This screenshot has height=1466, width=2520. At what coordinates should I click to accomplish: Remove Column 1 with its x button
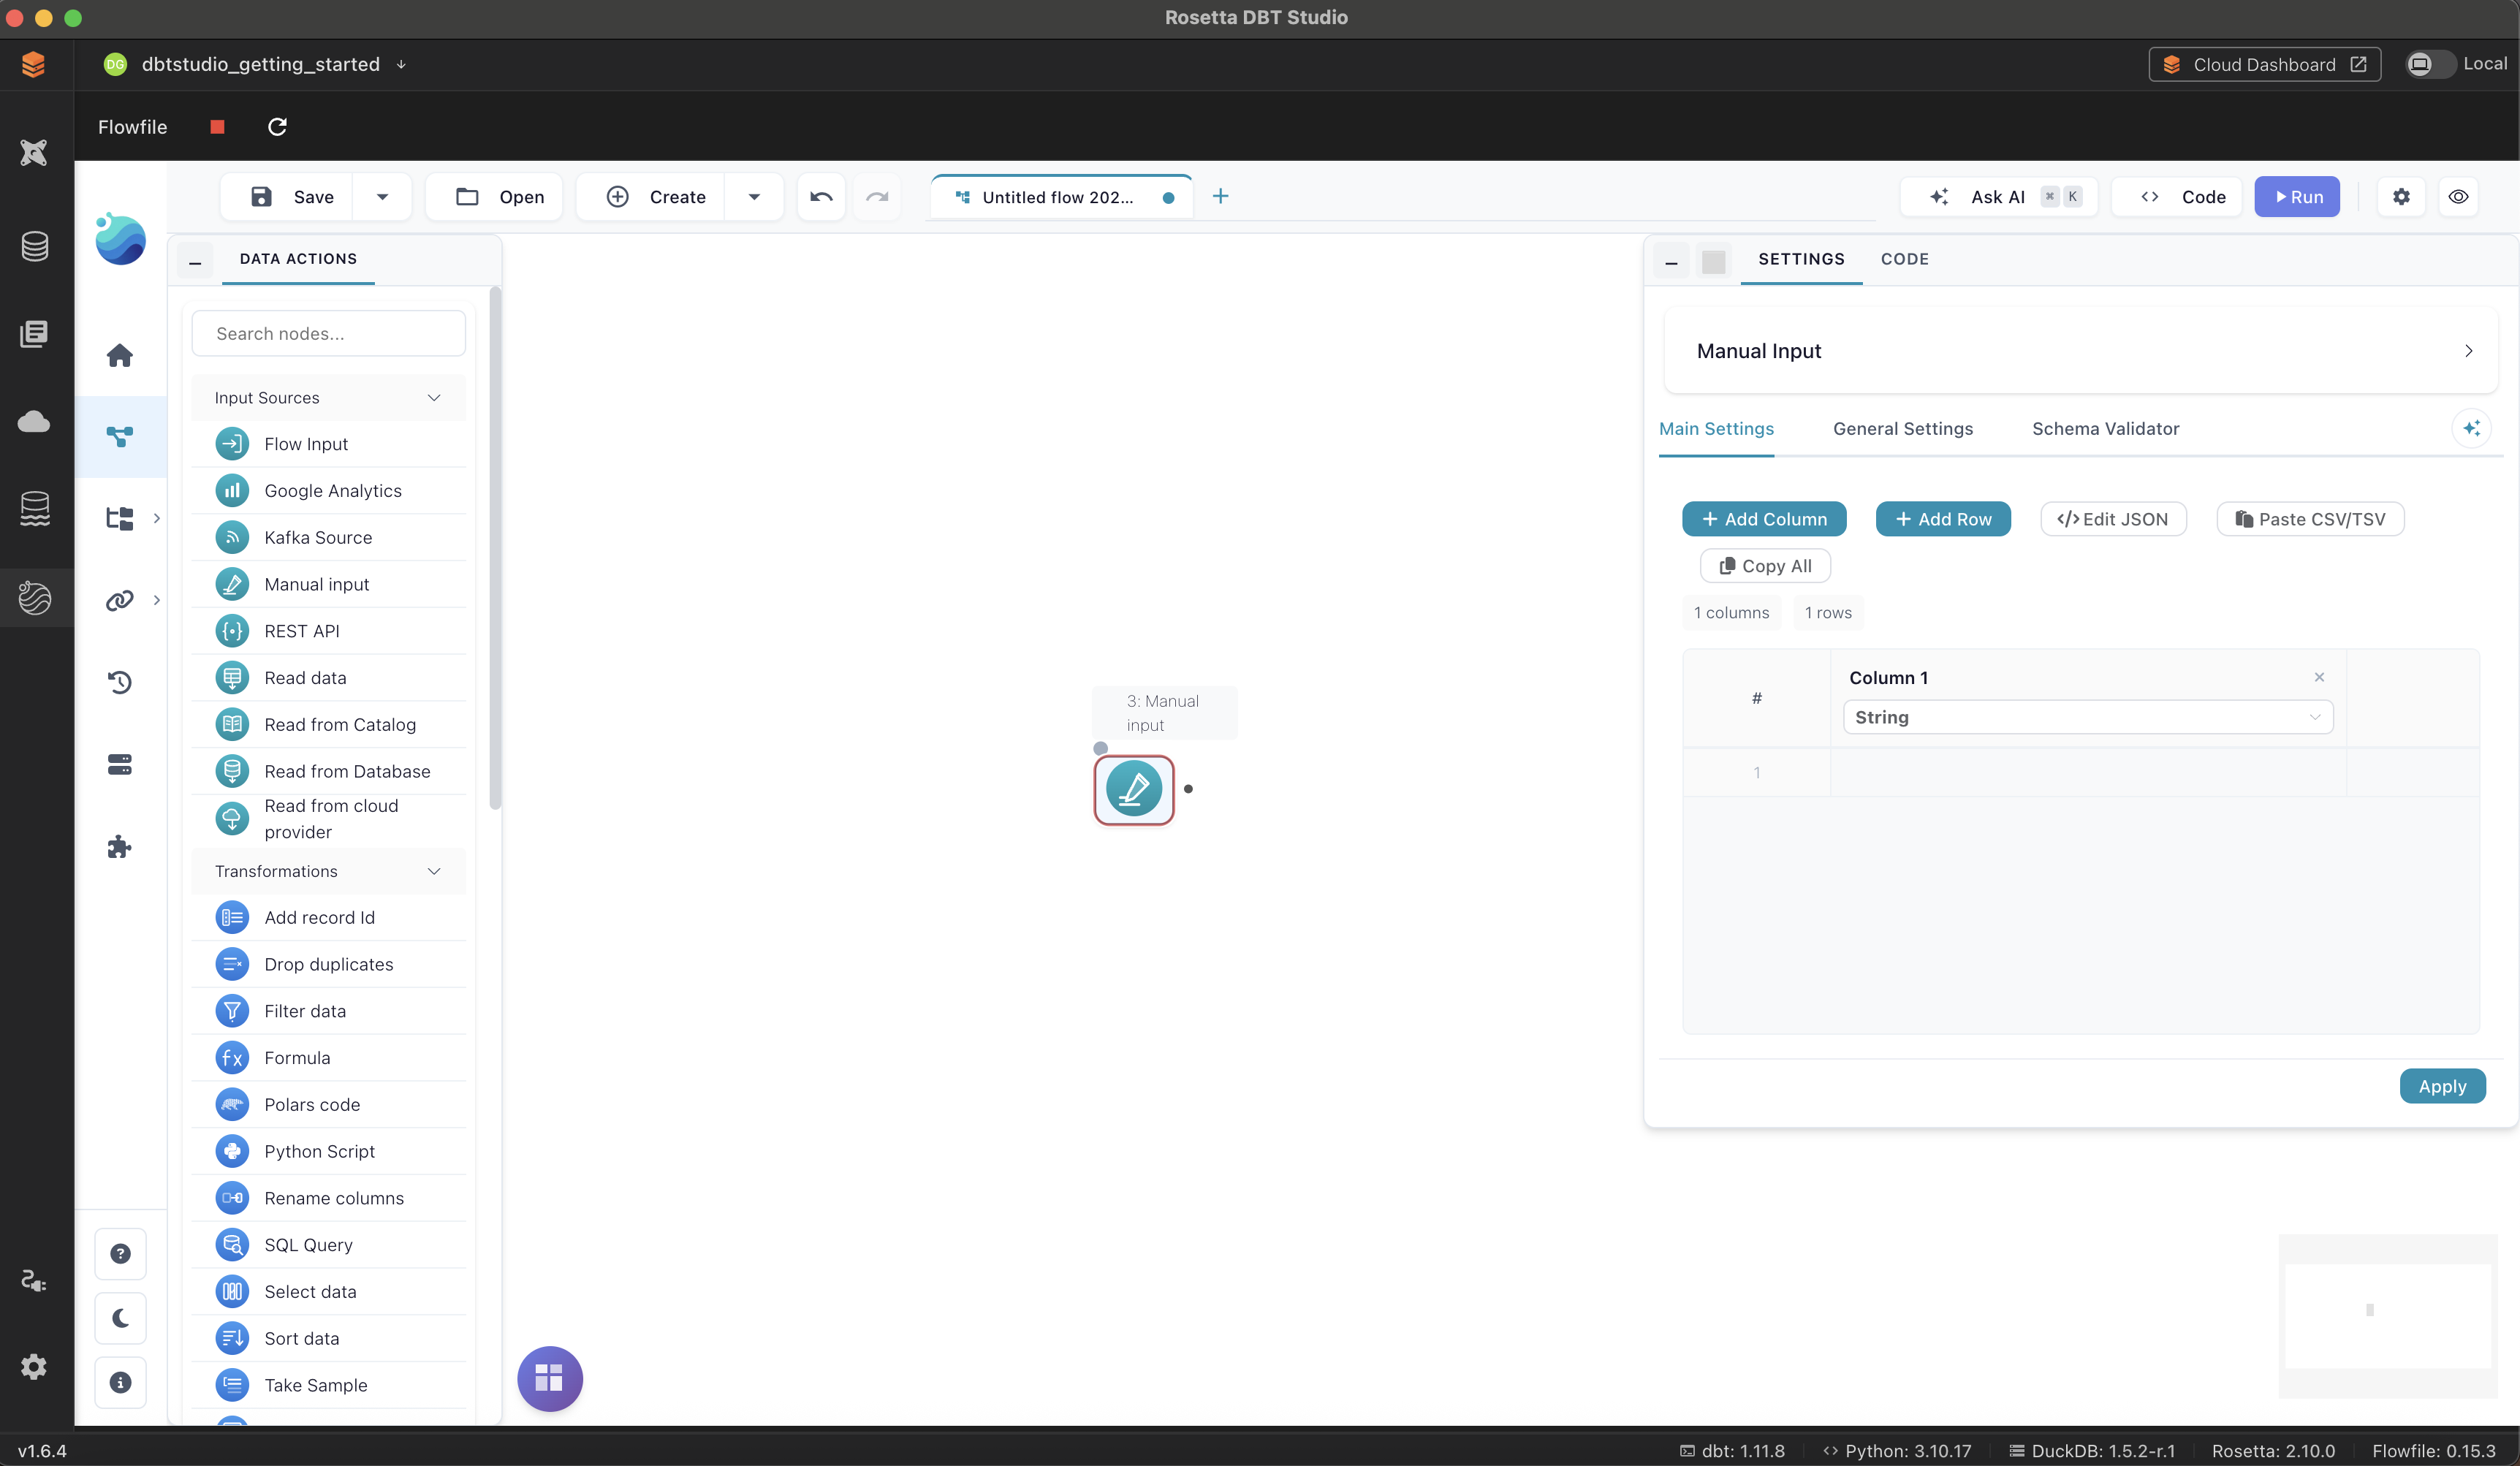(x=2319, y=677)
